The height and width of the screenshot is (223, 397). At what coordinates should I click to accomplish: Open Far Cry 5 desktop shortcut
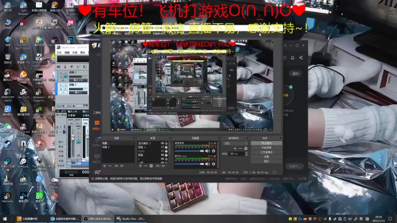[23, 93]
